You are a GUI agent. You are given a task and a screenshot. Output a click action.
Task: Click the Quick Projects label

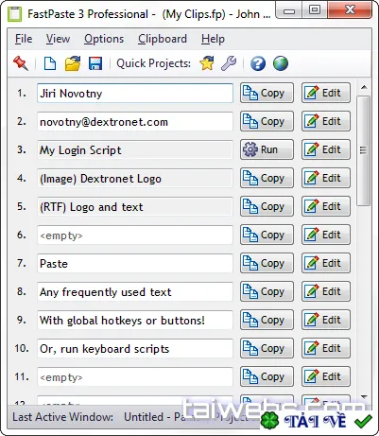(153, 63)
